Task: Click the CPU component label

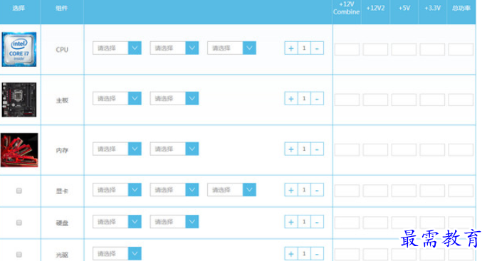Action: click(62, 50)
